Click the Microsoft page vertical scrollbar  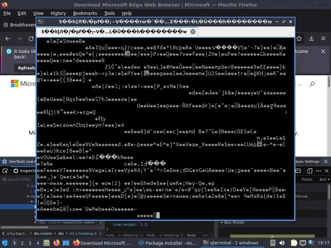[329, 81]
